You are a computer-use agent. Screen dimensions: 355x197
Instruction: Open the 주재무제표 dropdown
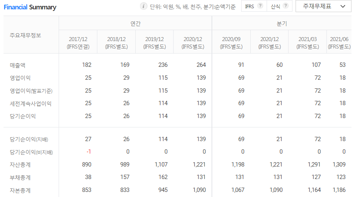coord(324,6)
